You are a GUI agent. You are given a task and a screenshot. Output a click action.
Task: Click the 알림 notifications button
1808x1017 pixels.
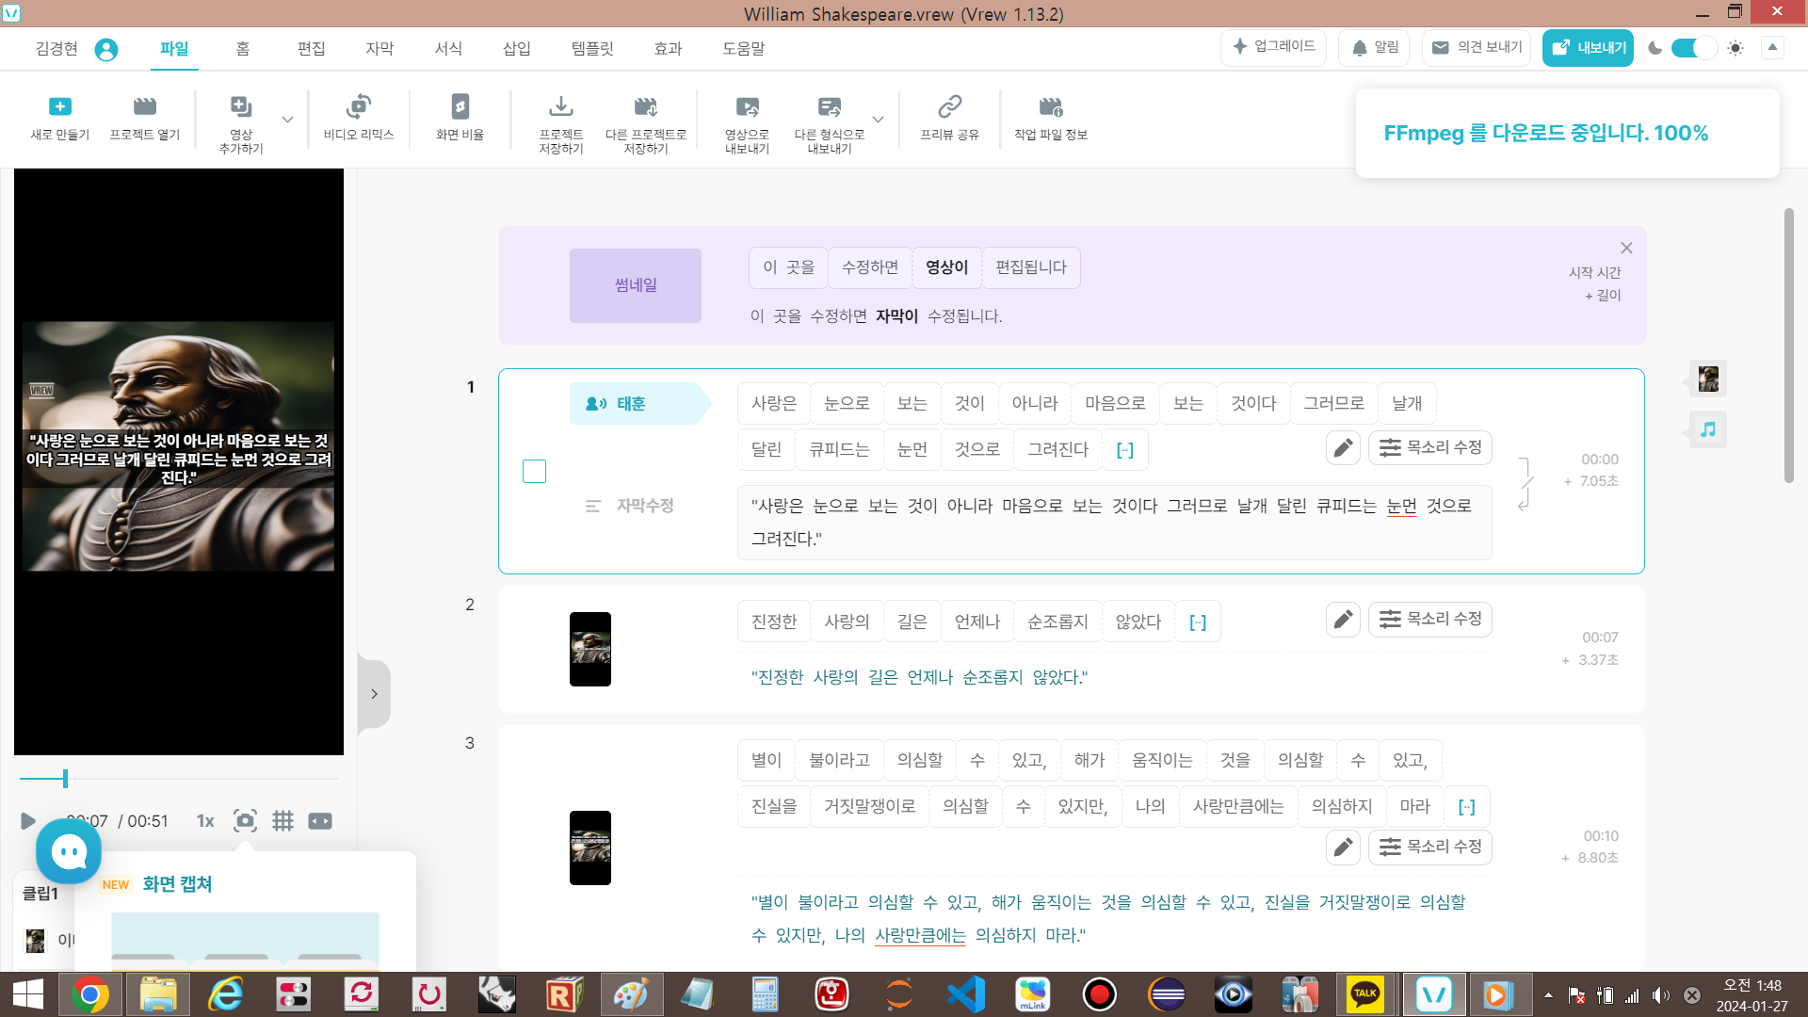1374,47
